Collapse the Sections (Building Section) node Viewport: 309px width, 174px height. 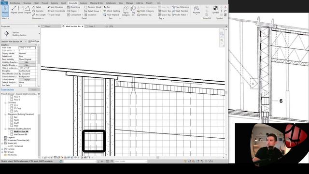tap(5, 129)
